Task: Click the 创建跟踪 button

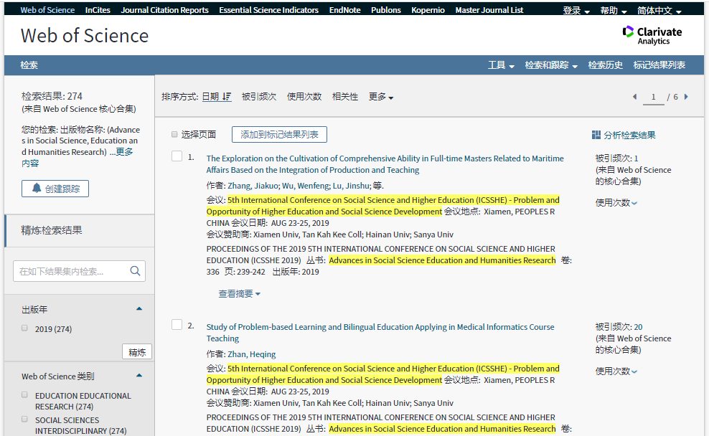Action: [55, 189]
